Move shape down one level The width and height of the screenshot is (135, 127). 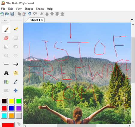point(52,14)
